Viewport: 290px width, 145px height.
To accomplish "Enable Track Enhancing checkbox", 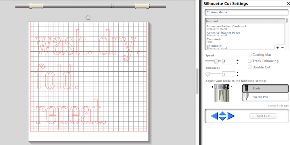I will (x=250, y=61).
